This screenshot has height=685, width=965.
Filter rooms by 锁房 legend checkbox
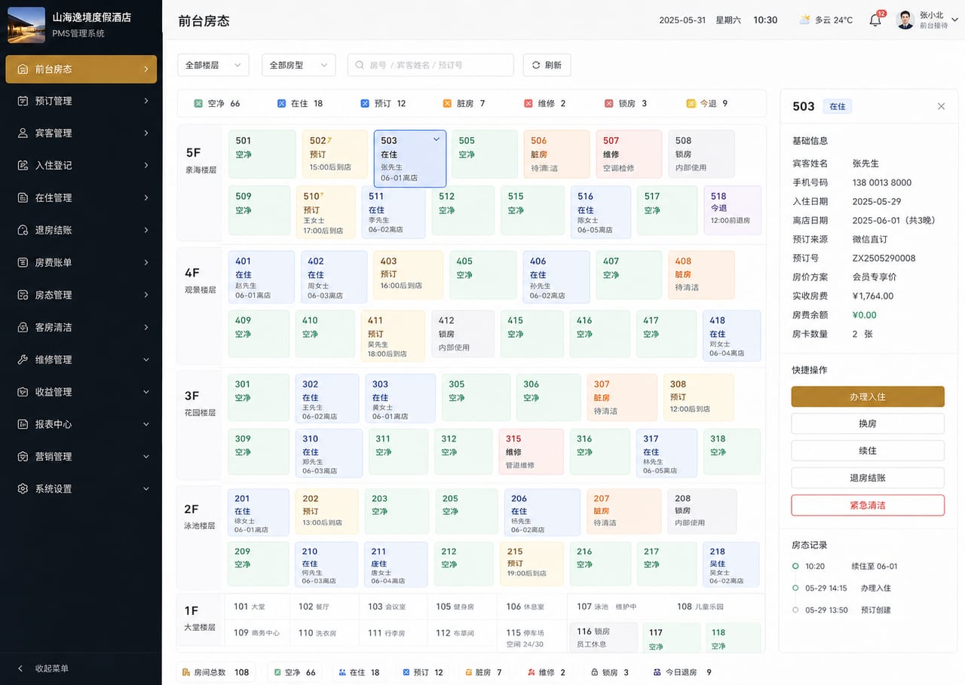[x=608, y=103]
